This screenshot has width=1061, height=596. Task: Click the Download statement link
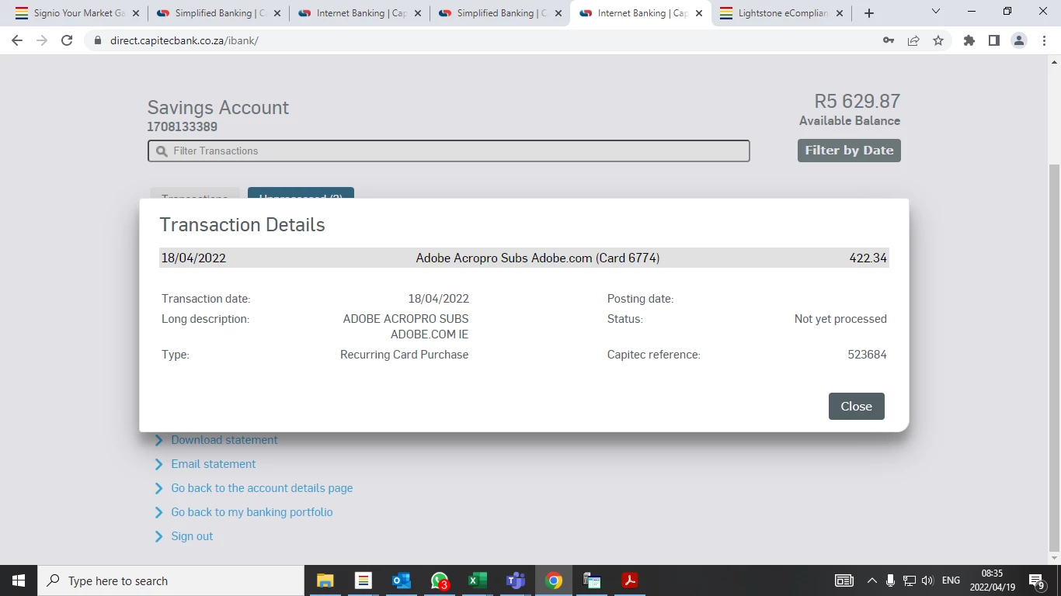(x=224, y=440)
